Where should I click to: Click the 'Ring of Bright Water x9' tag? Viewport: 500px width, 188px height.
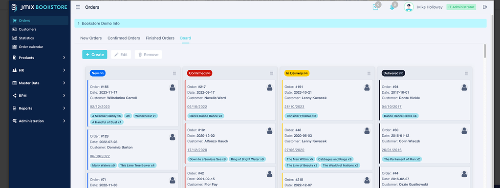[247, 159]
